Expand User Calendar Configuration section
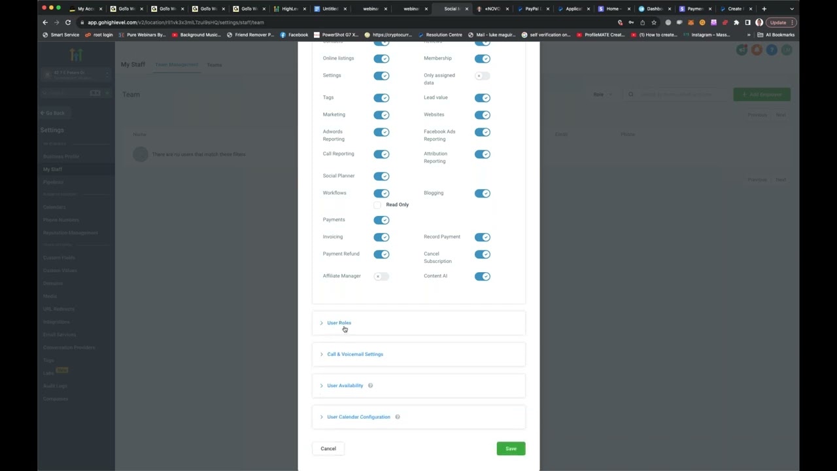Image resolution: width=837 pixels, height=471 pixels. (x=418, y=417)
